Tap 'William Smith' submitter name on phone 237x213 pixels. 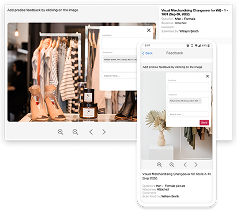tap(170, 196)
